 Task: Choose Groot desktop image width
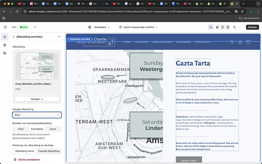(x=53, y=129)
